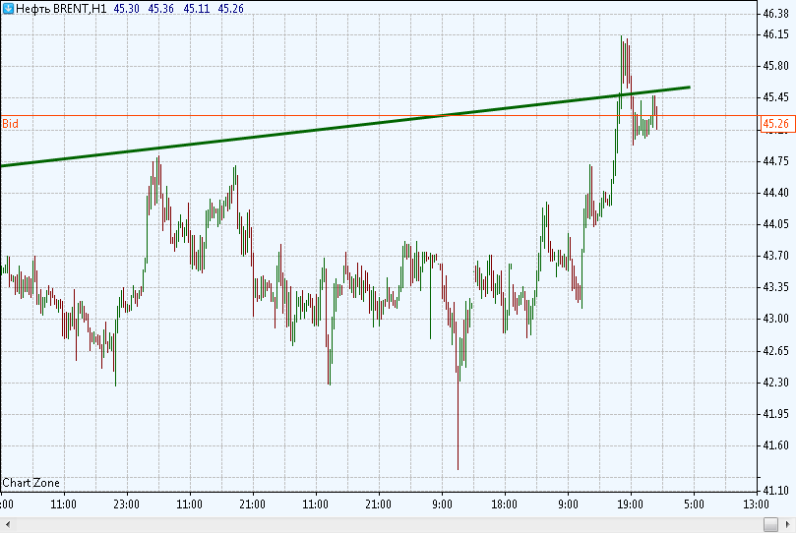Click the blue download arrow icon
This screenshot has height=533, width=796.
click(8, 8)
